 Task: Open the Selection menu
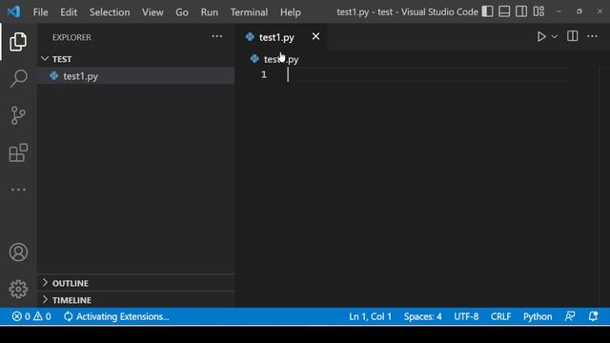coord(110,12)
